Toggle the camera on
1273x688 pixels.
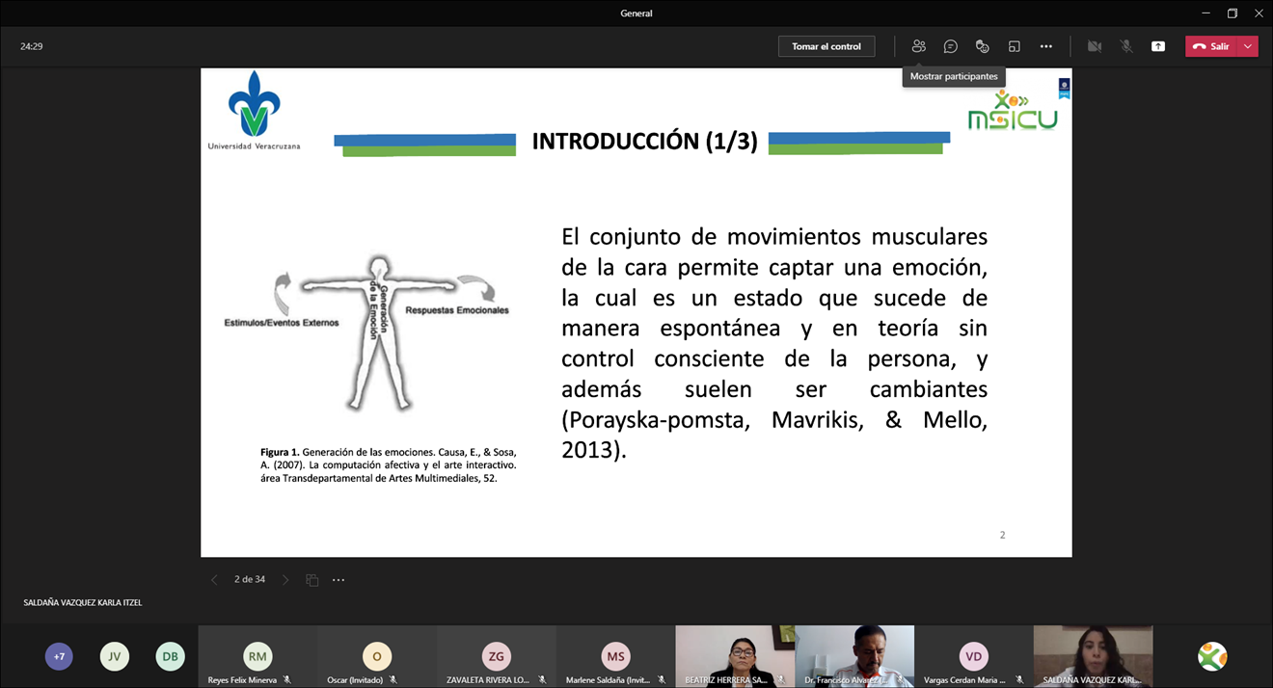pos(1094,46)
